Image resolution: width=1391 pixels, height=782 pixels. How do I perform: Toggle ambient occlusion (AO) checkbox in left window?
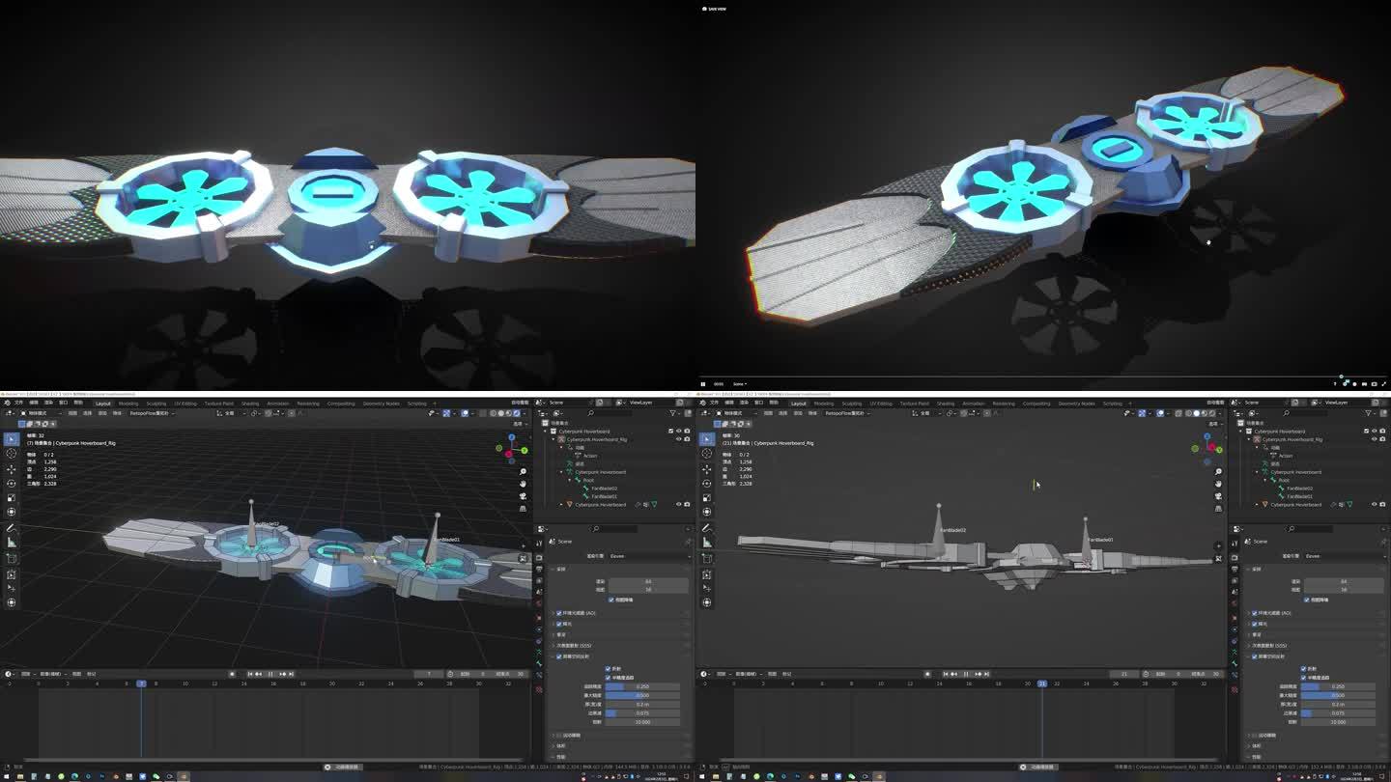coord(559,613)
